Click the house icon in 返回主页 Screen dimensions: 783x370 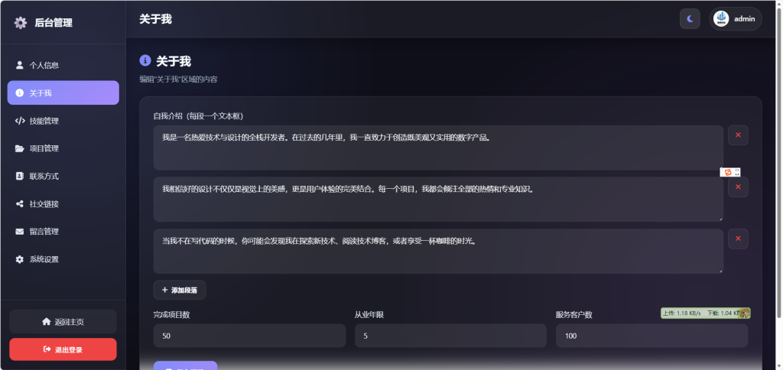(47, 322)
